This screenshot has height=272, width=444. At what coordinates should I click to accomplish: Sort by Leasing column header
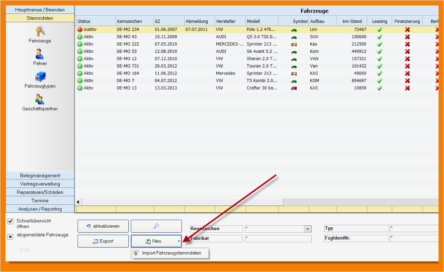coord(379,21)
